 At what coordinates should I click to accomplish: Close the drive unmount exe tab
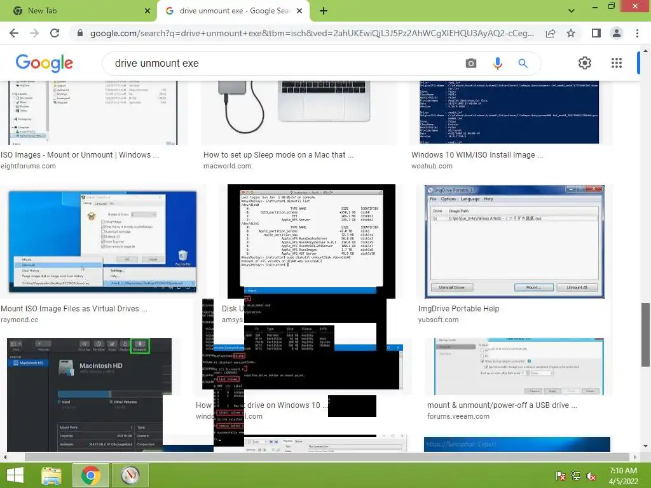(x=299, y=11)
